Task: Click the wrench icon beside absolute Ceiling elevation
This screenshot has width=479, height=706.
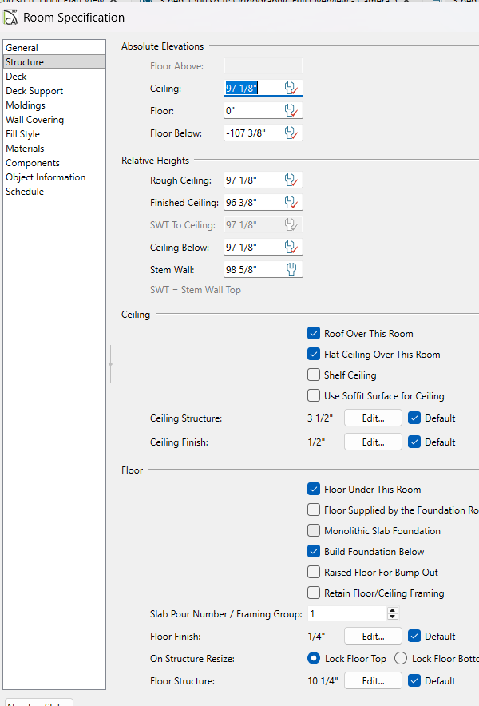Action: point(291,89)
